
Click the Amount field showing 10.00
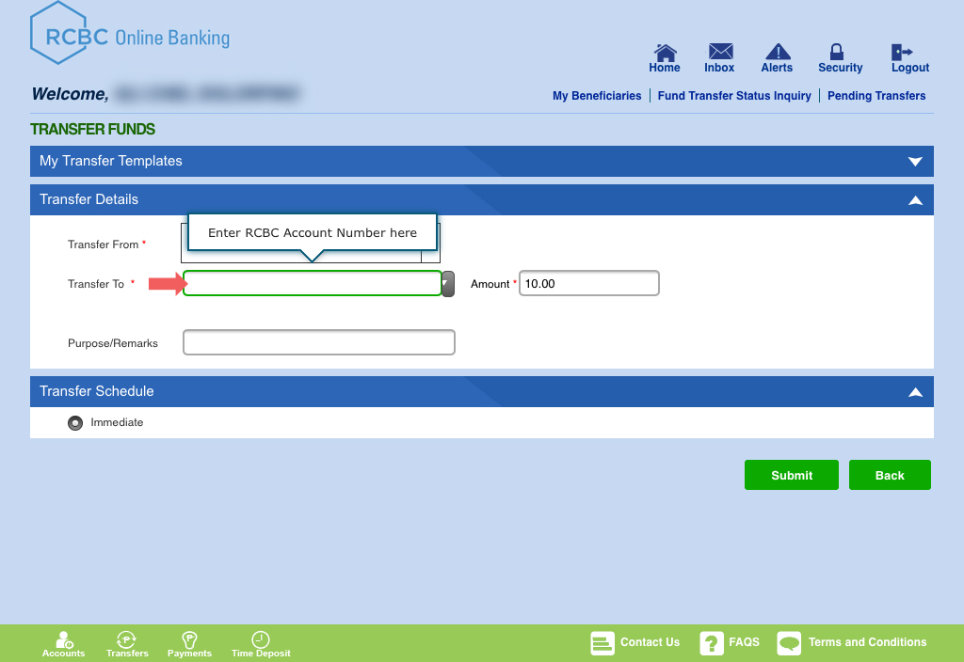[589, 283]
